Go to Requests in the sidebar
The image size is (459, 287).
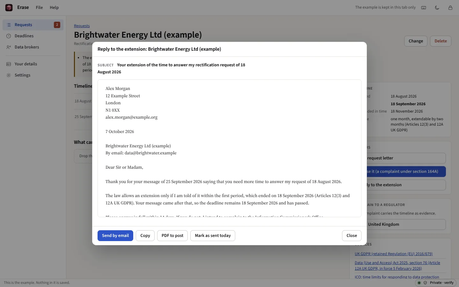tap(33, 25)
